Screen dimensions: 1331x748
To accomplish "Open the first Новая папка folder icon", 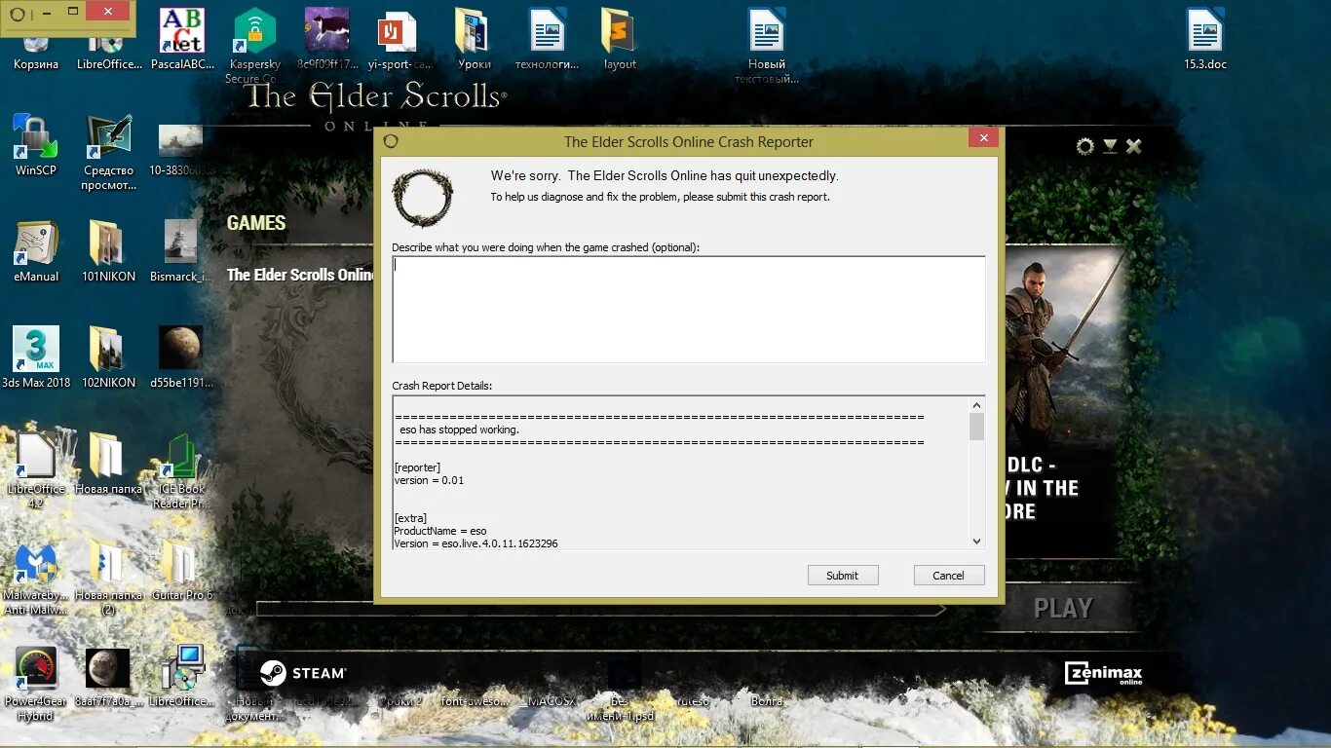I will tap(108, 464).
